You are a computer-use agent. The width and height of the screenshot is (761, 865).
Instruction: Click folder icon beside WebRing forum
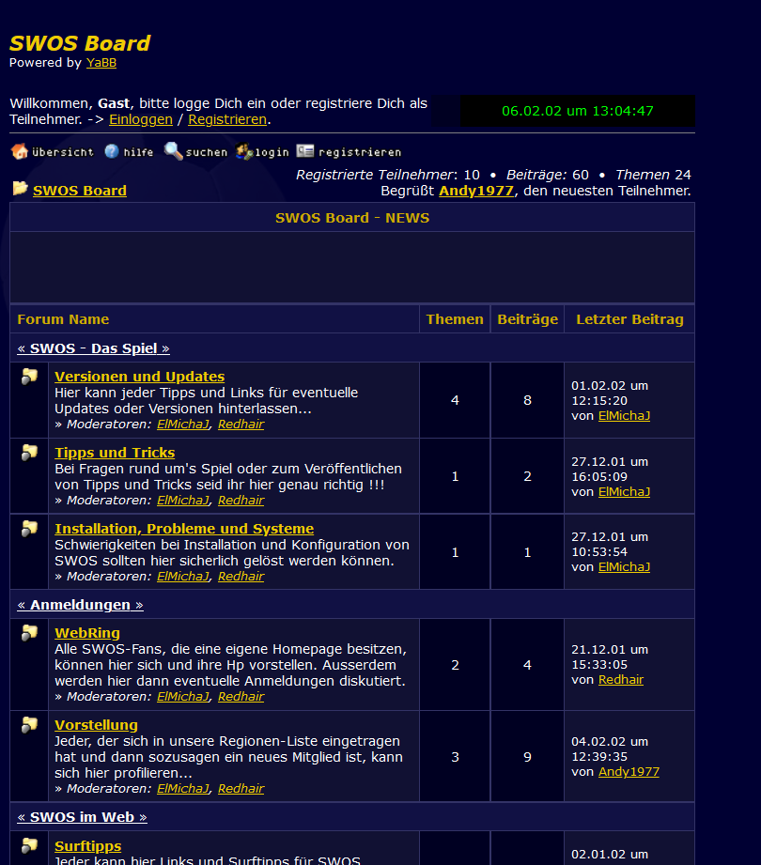pos(29,633)
